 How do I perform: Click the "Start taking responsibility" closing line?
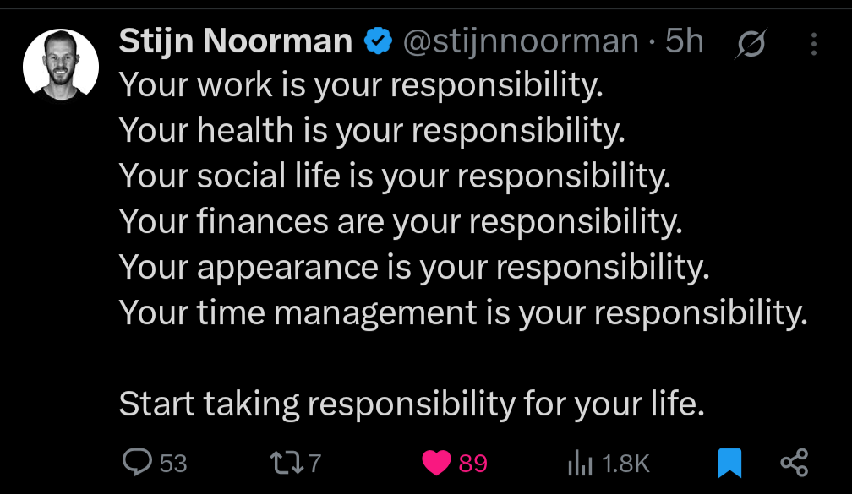coord(412,404)
